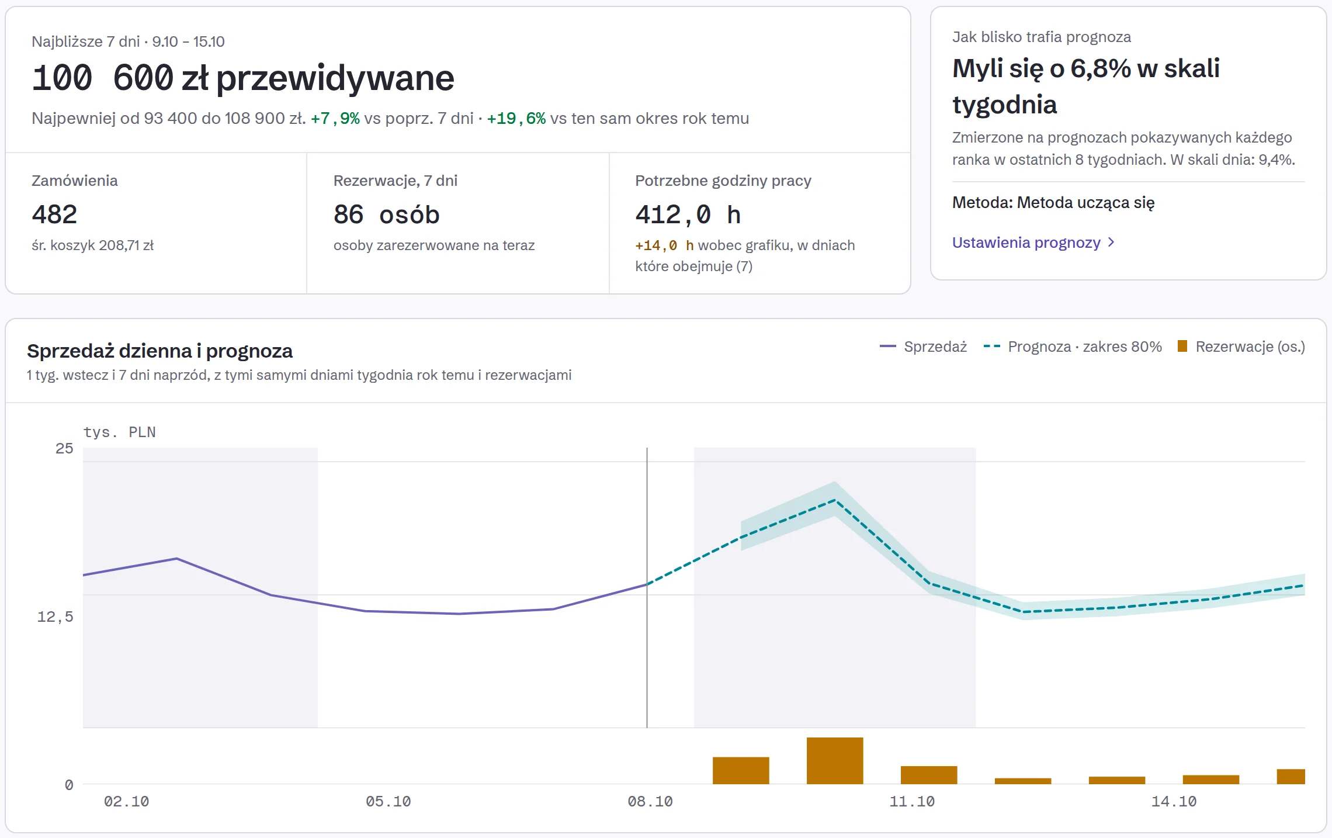The width and height of the screenshot is (1332, 838).
Task: Select the Prognoza · zakres 80% legend label
Action: point(1085,347)
